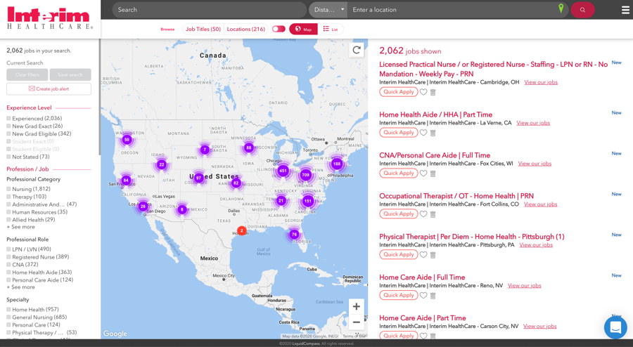Check the LPN / LVN (490) role

click(8, 249)
